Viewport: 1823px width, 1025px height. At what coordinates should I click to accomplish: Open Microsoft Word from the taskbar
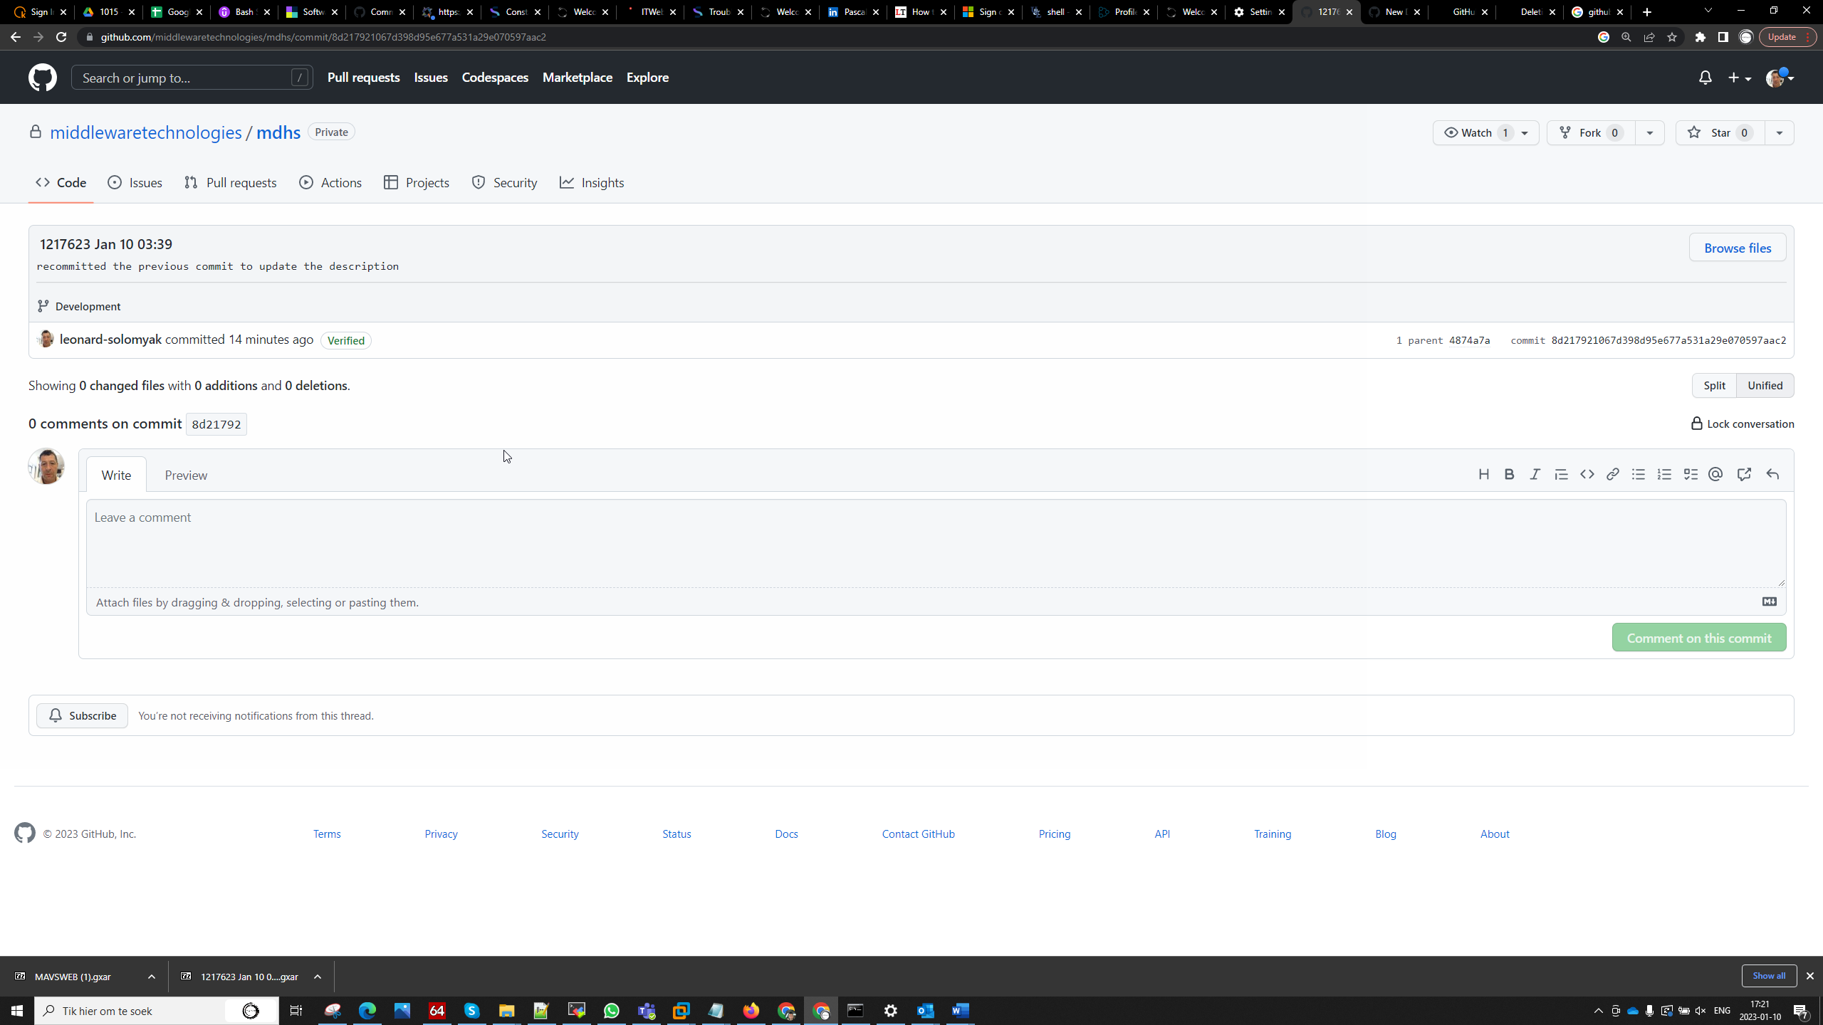click(x=959, y=1010)
